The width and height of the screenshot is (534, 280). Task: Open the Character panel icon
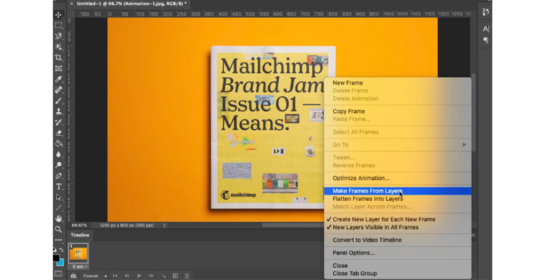point(485,29)
